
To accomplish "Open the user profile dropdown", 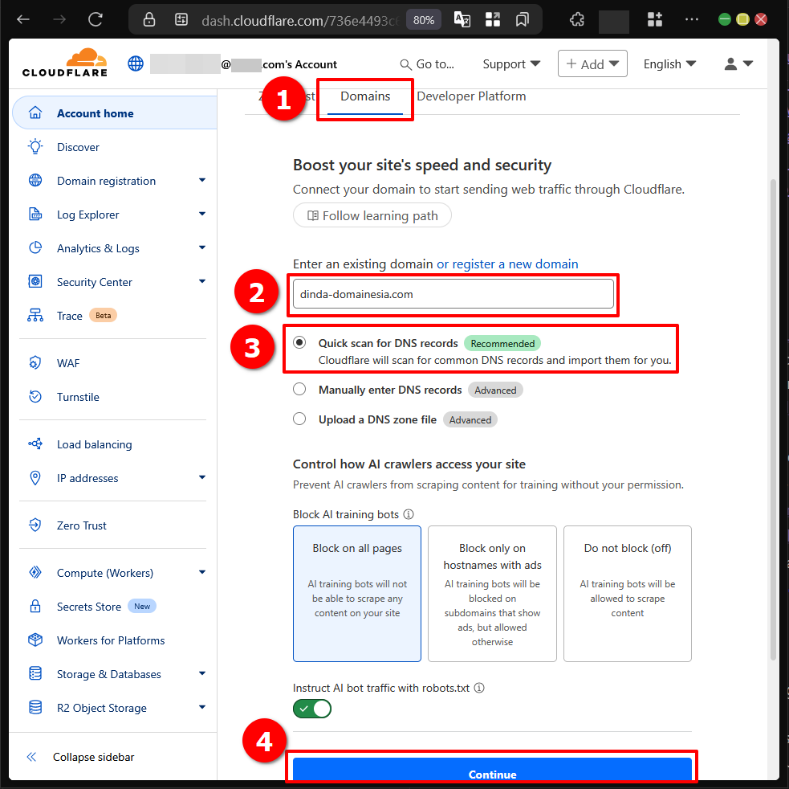I will pyautogui.click(x=738, y=64).
